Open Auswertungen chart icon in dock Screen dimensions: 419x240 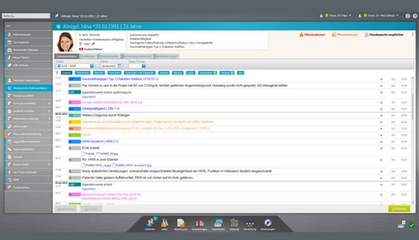click(200, 223)
